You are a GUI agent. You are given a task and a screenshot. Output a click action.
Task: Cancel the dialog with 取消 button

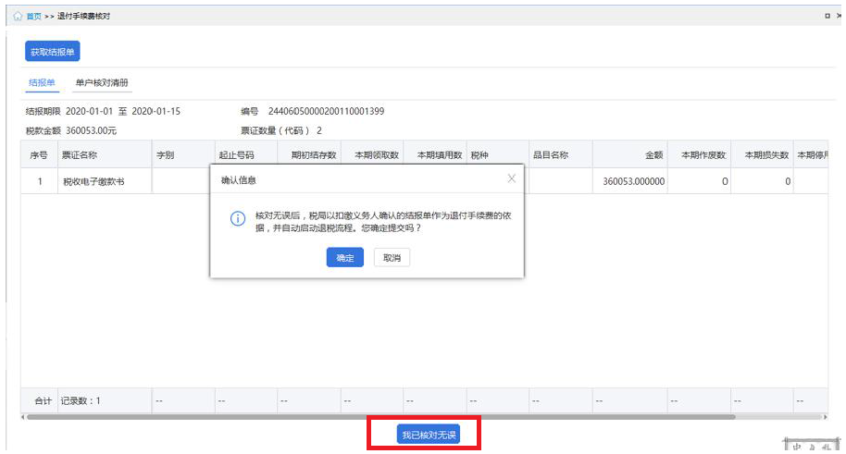point(392,258)
